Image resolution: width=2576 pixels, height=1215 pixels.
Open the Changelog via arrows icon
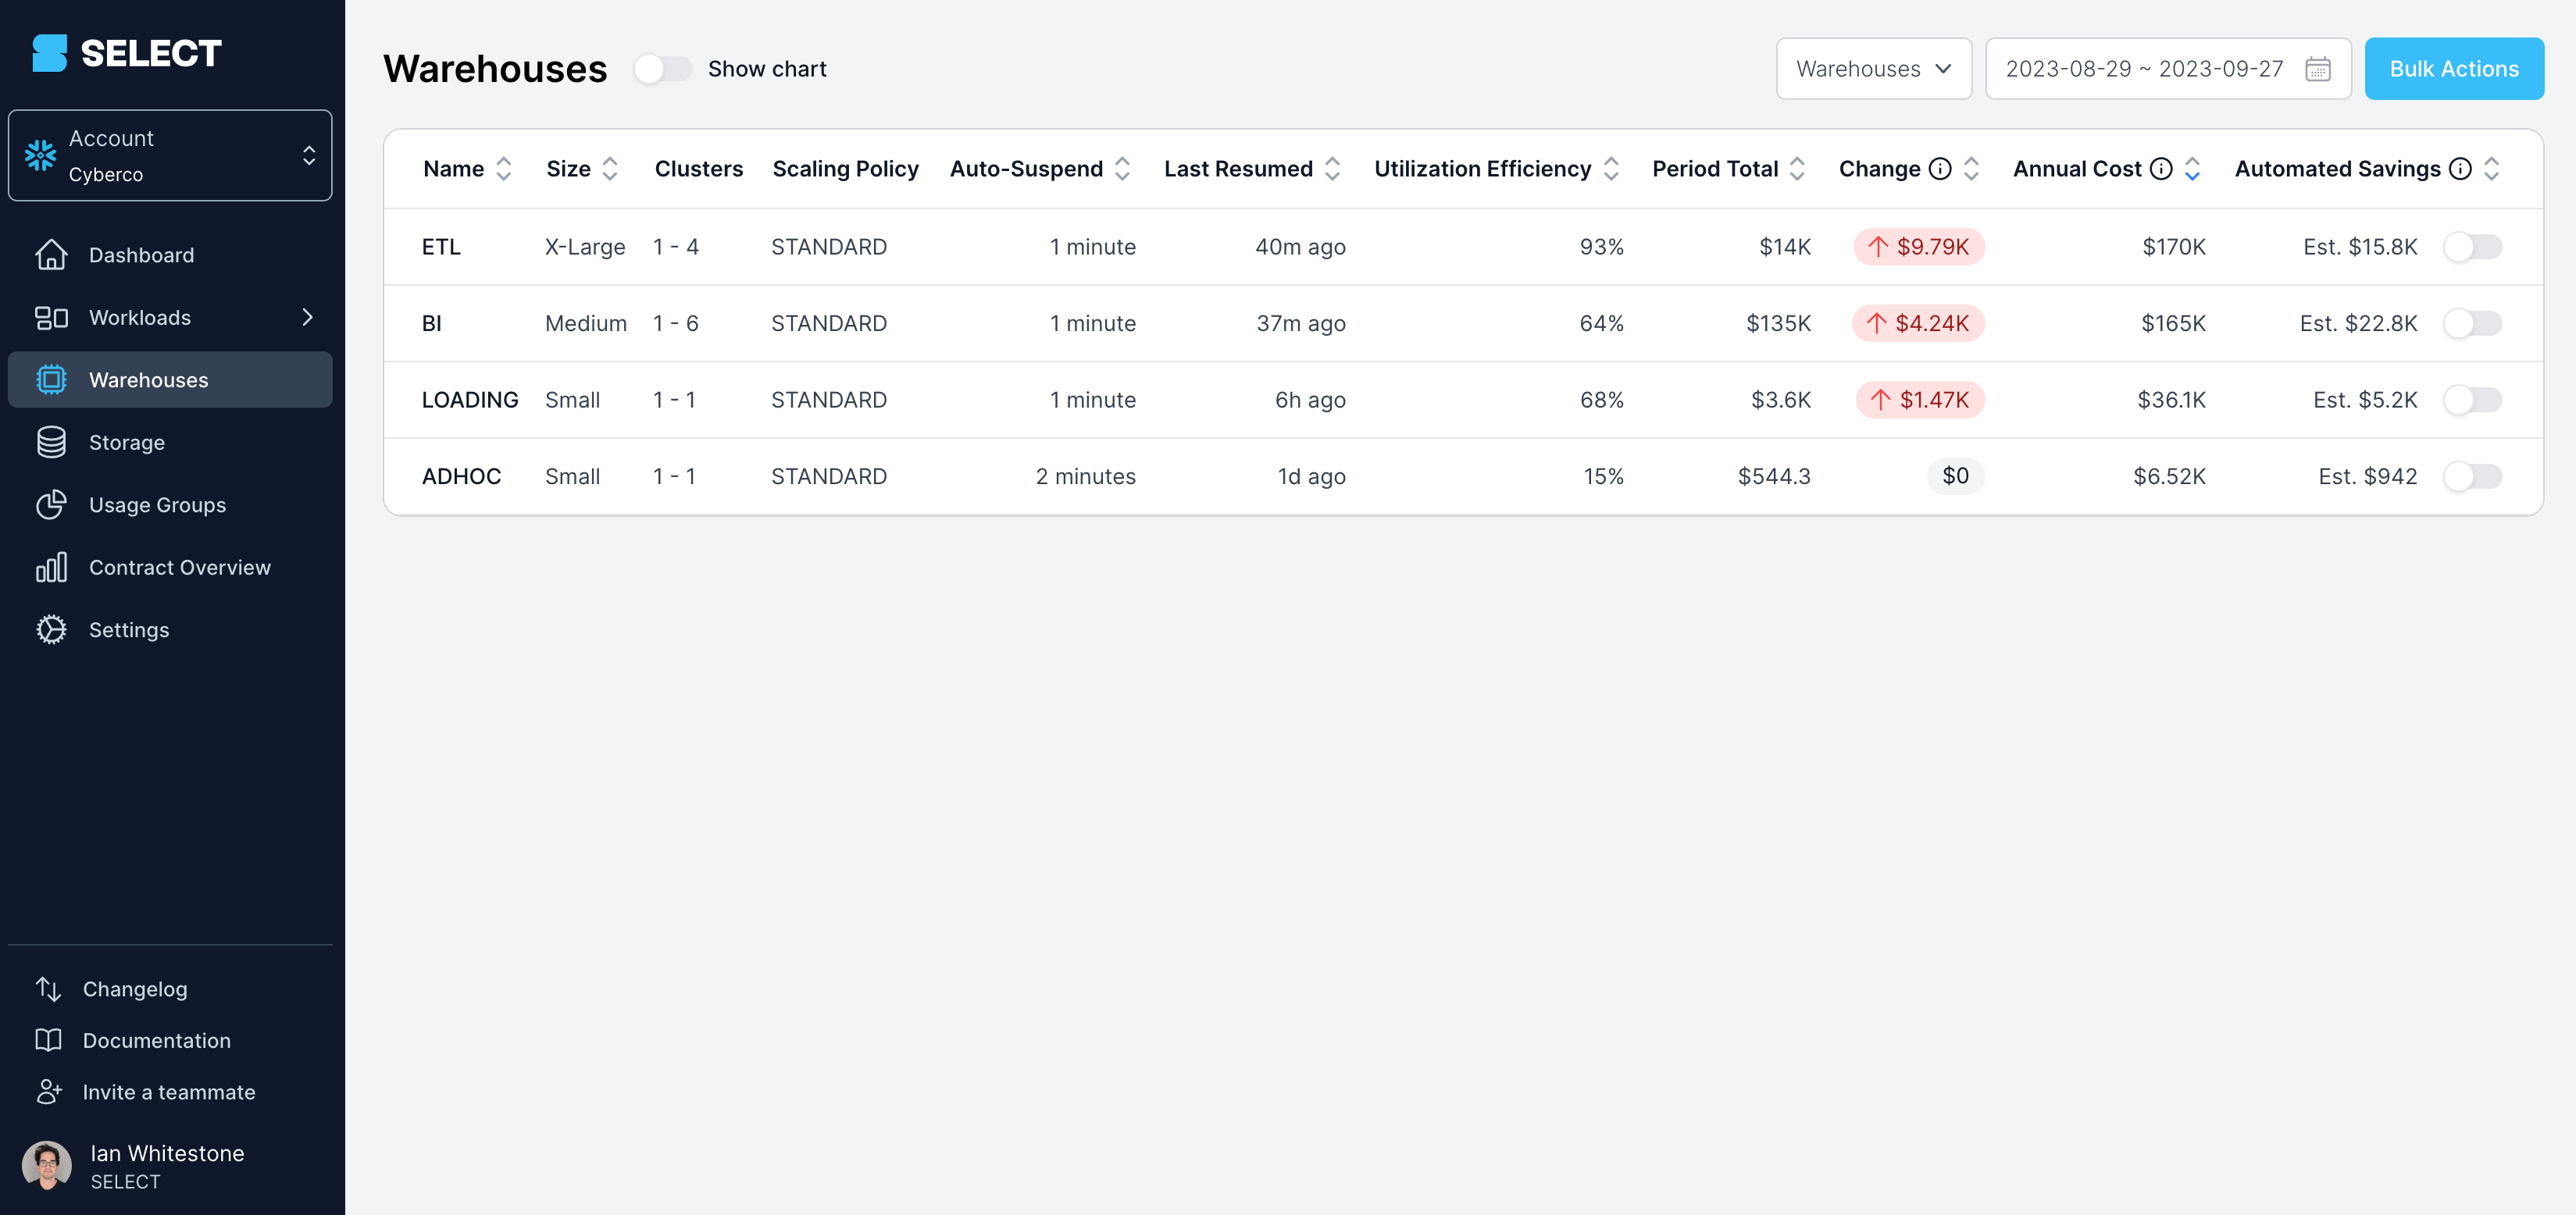tap(51, 988)
